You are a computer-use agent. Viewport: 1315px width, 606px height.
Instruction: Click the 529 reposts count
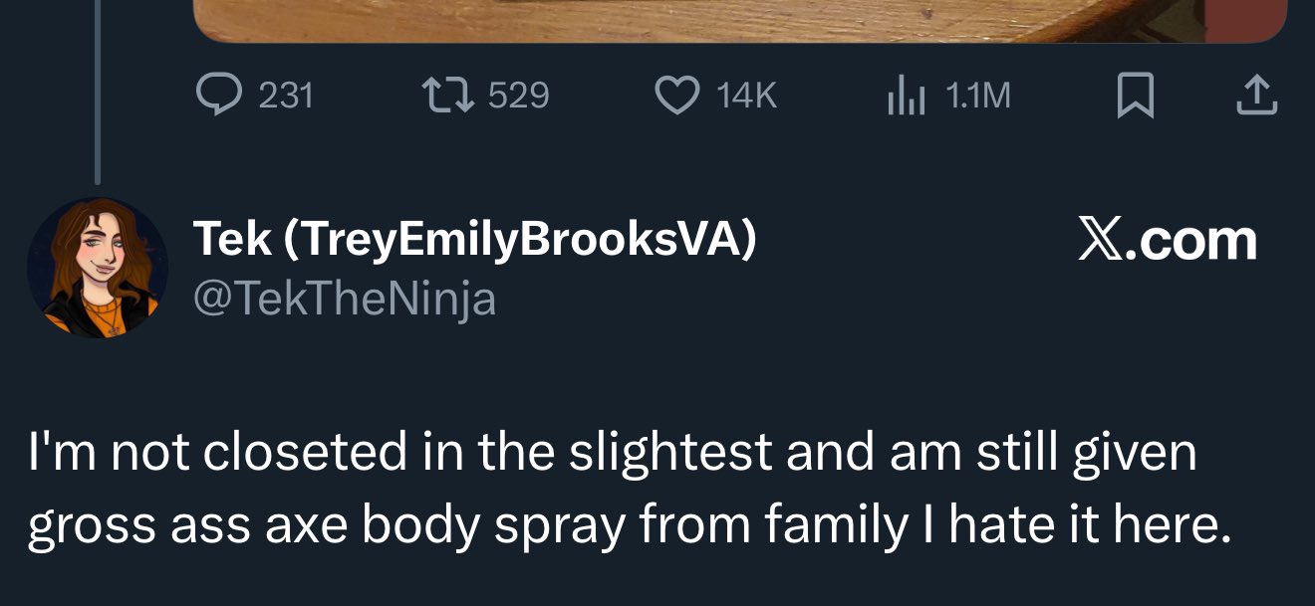point(519,96)
